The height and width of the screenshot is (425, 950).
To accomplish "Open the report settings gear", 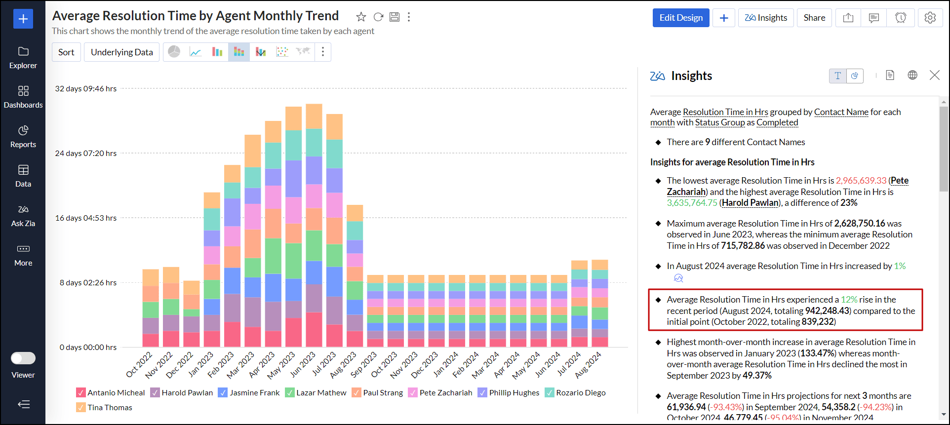I will click(930, 18).
